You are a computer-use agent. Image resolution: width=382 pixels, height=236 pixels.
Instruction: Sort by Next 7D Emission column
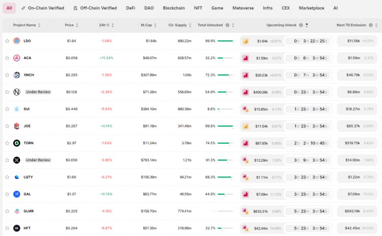click(376, 25)
